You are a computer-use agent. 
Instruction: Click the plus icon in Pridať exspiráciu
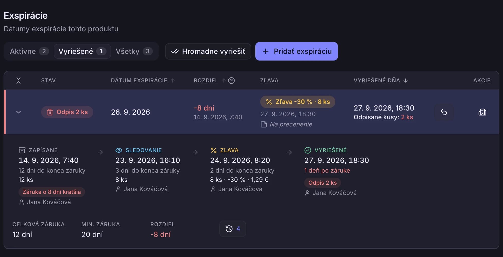pyautogui.click(x=266, y=51)
